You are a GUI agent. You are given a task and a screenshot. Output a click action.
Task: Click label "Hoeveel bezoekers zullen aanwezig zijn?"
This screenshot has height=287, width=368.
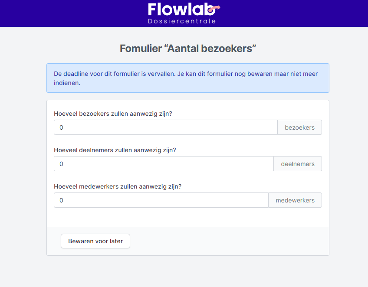pos(113,114)
